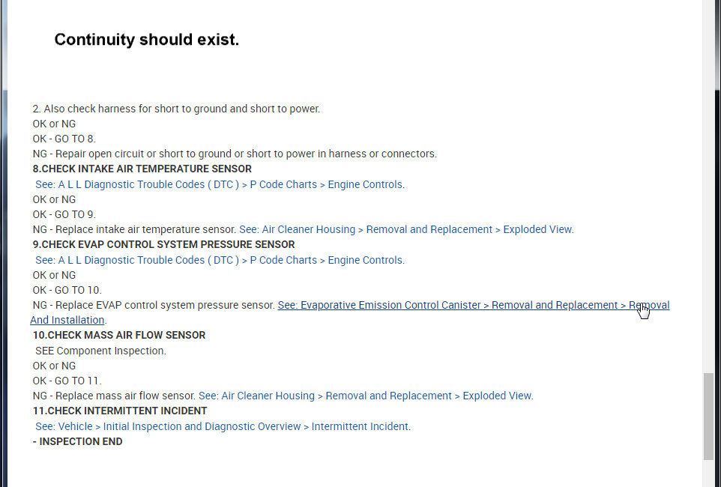The image size is (721, 487).
Task: Click the 'NG - Repair open circuit' instruction line
Action: click(x=235, y=154)
